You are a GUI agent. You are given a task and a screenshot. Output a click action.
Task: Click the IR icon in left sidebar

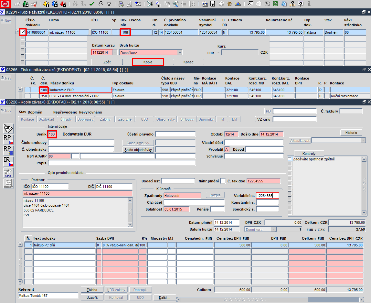(8, 161)
